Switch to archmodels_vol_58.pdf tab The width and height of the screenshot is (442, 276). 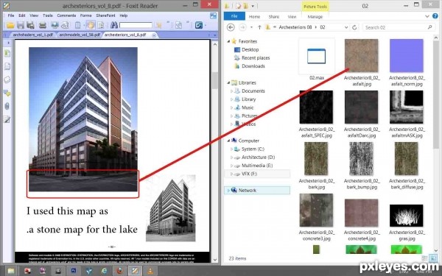point(80,35)
